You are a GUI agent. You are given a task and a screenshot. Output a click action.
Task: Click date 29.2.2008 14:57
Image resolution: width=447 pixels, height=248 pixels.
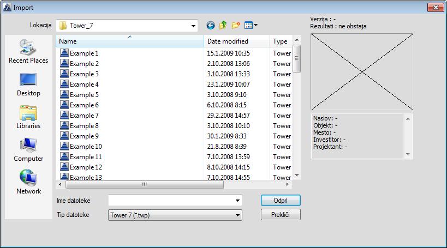(228, 116)
